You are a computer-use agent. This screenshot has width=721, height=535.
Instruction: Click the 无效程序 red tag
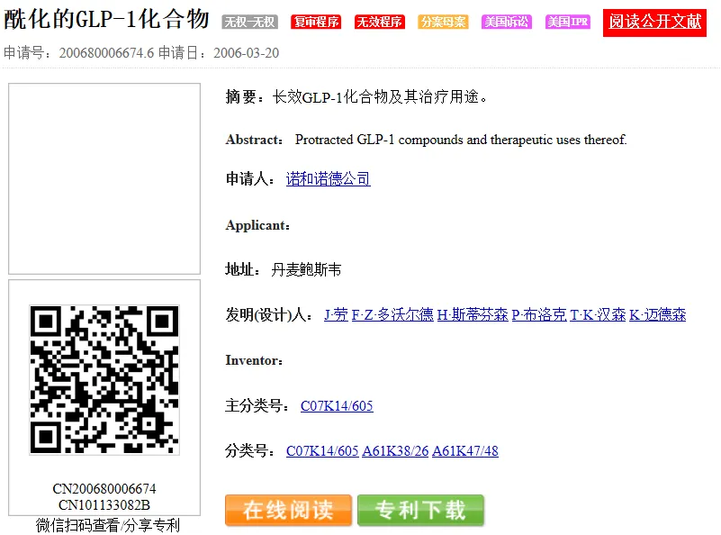click(x=379, y=23)
